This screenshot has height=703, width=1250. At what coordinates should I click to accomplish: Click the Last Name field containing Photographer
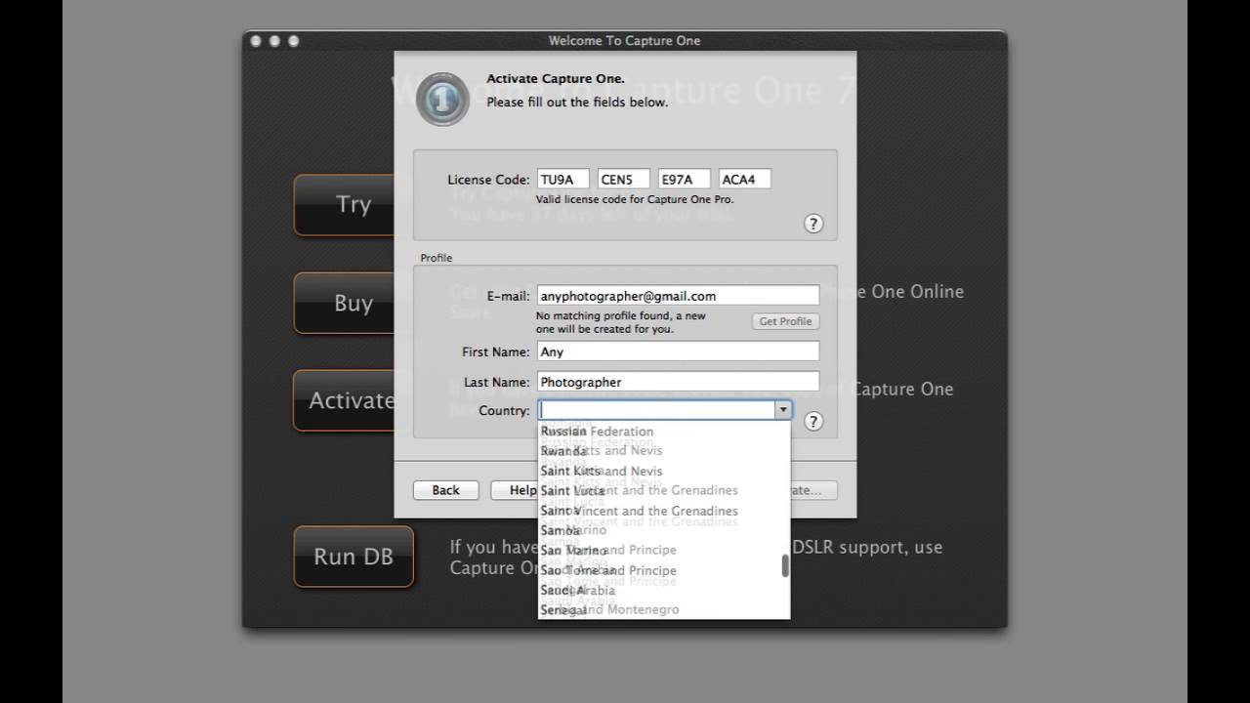point(679,382)
